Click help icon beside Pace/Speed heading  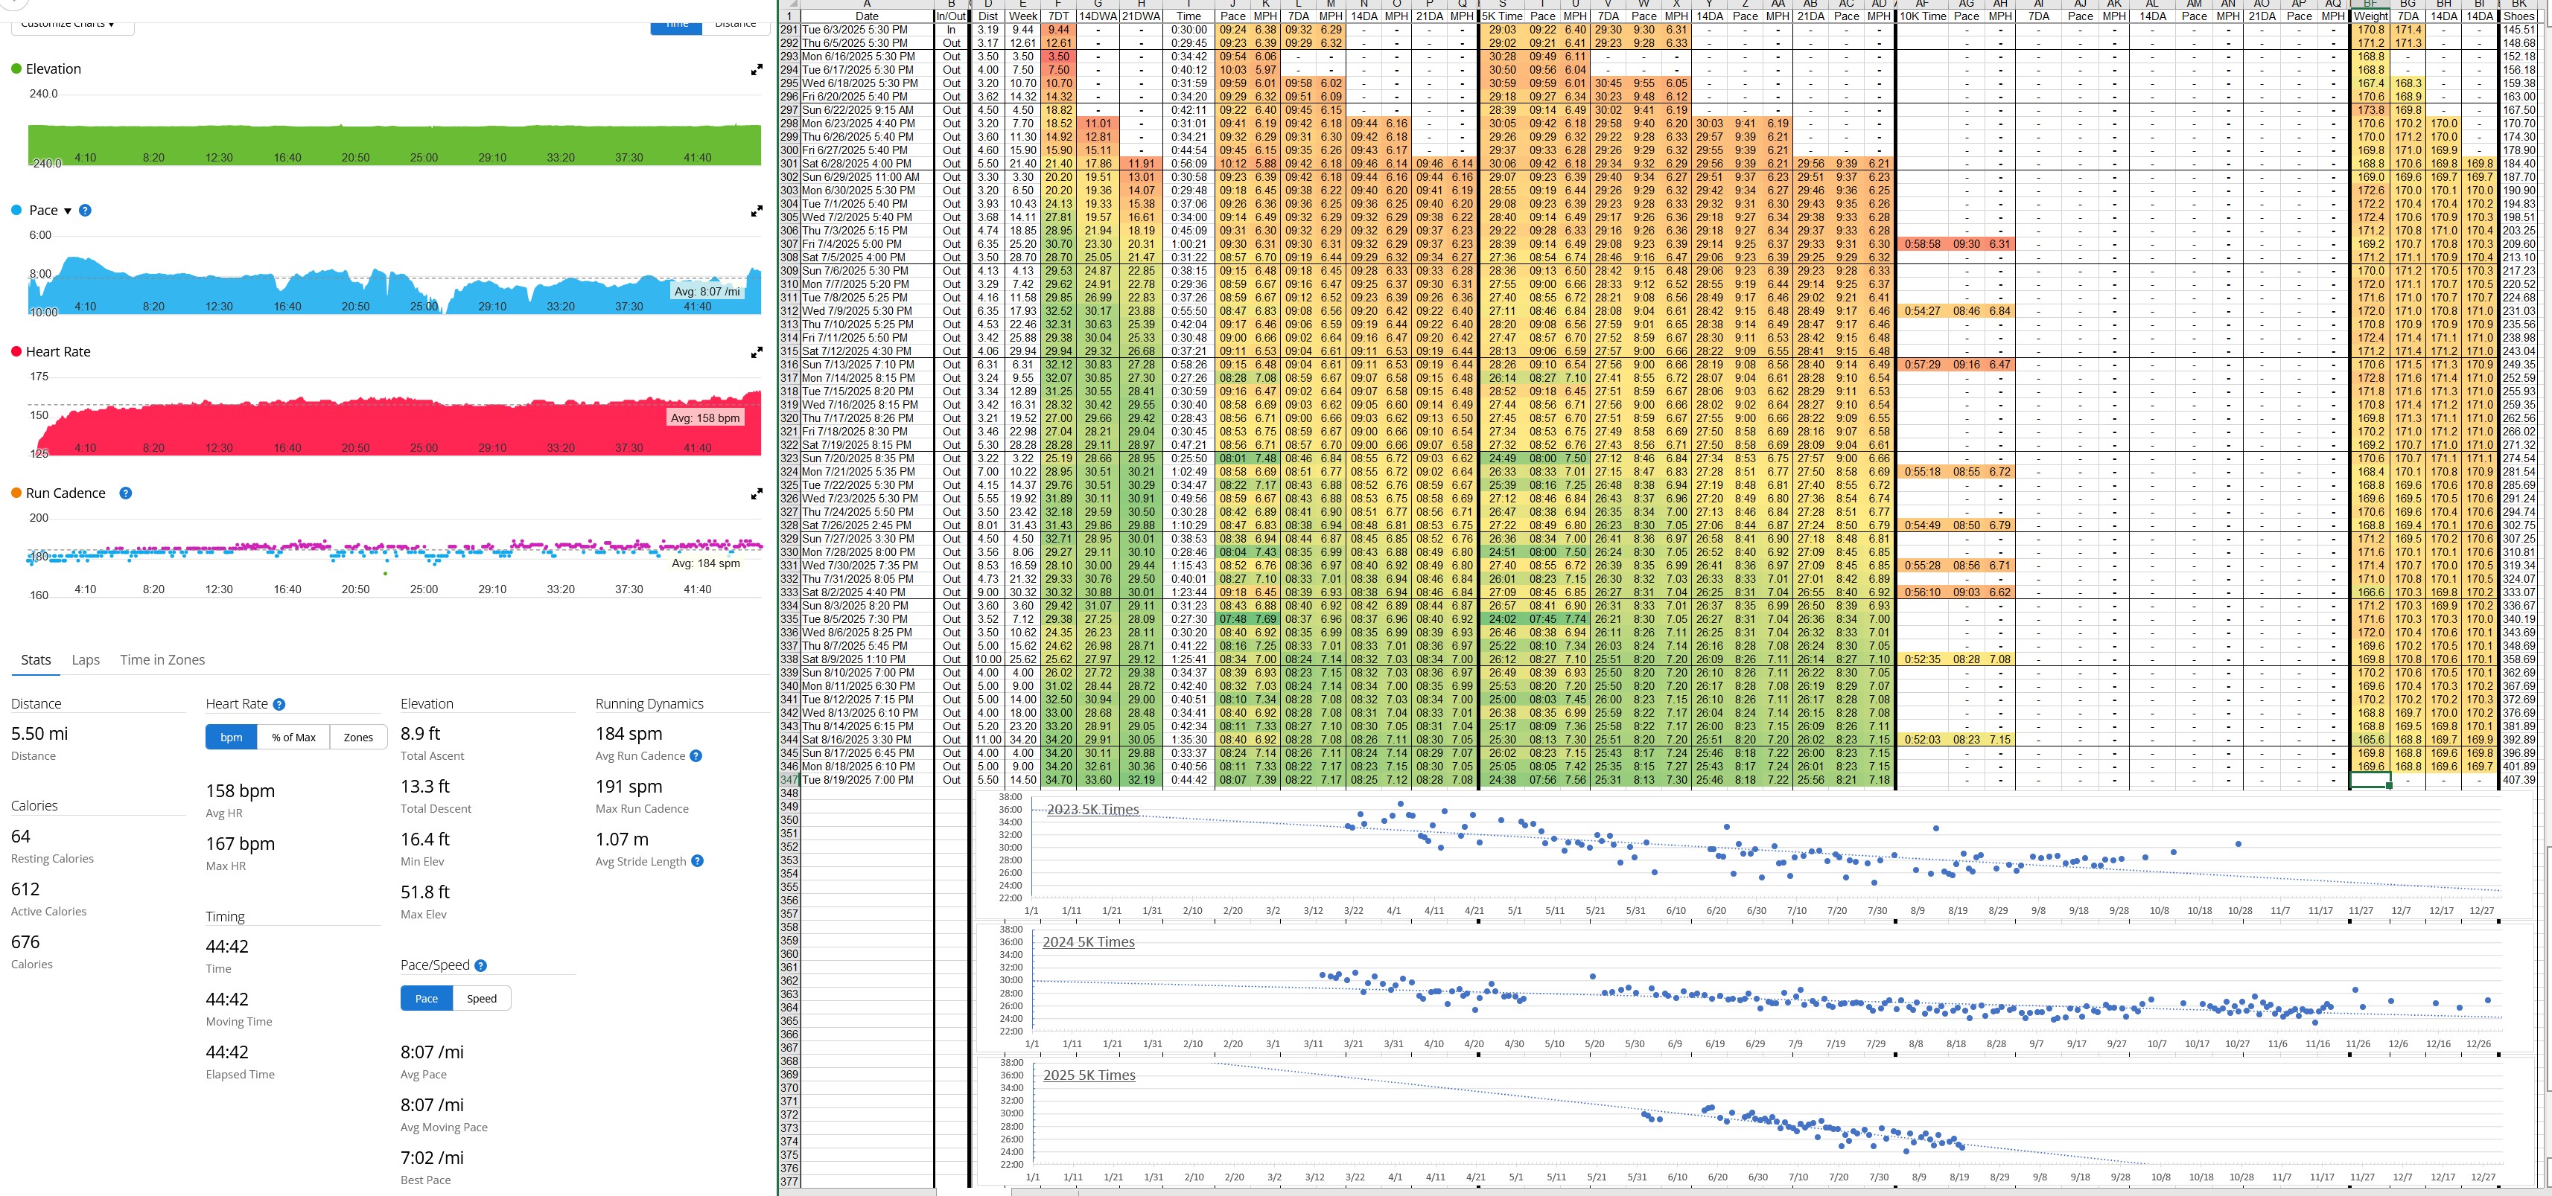tap(480, 965)
